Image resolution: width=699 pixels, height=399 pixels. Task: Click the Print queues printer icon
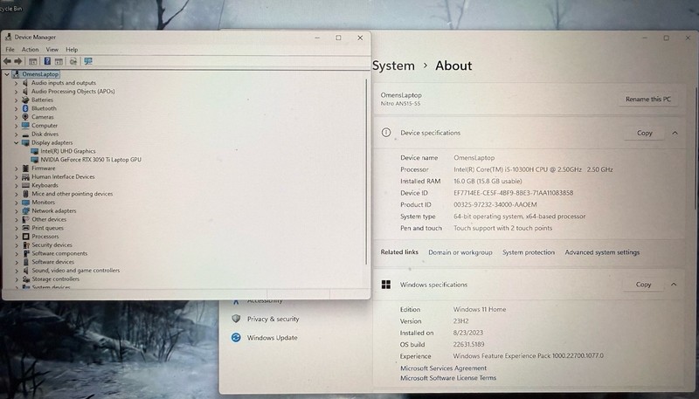25,228
